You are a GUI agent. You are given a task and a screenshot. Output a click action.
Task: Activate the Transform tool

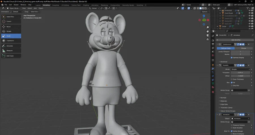pyautogui.click(x=11, y=41)
